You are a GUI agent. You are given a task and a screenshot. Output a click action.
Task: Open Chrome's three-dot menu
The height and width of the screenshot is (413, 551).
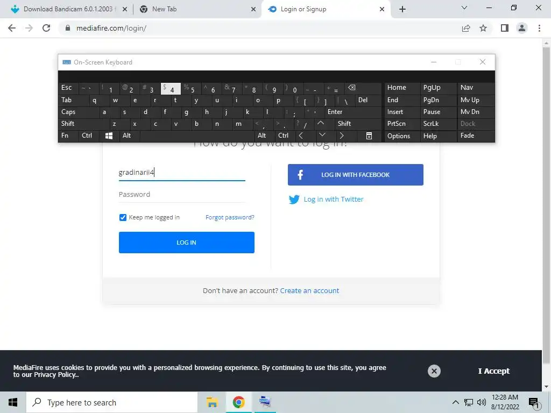pos(539,28)
